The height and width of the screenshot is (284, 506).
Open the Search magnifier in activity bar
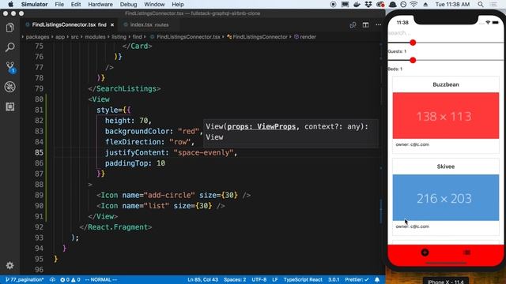click(10, 47)
